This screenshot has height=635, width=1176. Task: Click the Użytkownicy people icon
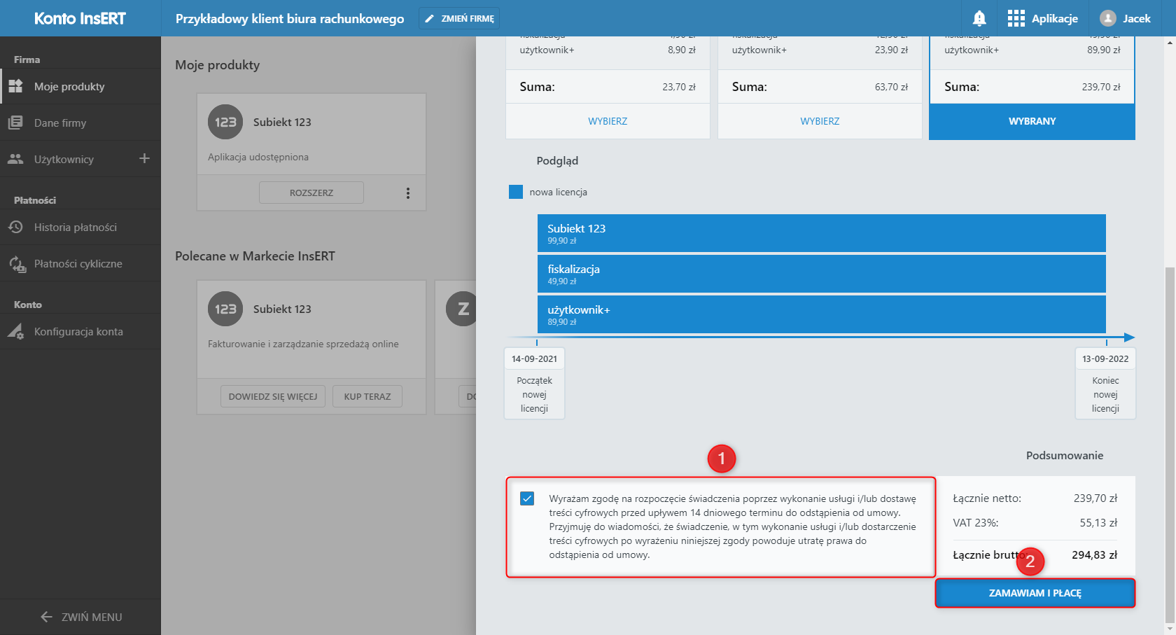[x=15, y=159]
